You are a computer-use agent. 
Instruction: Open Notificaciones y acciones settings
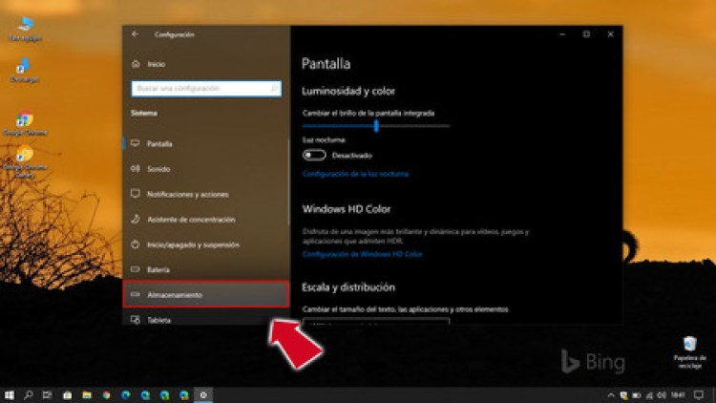pos(187,194)
